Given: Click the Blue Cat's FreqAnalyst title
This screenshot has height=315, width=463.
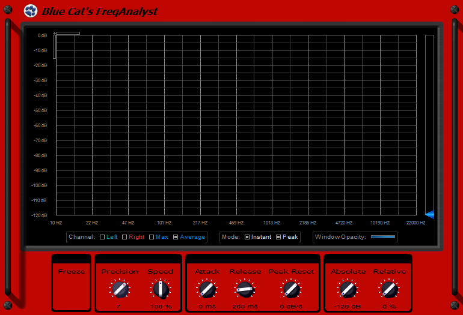Looking at the screenshot, I should (100, 11).
